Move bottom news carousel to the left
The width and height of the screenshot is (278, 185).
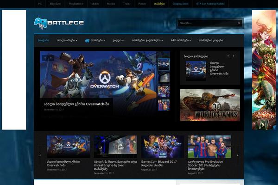(40, 155)
